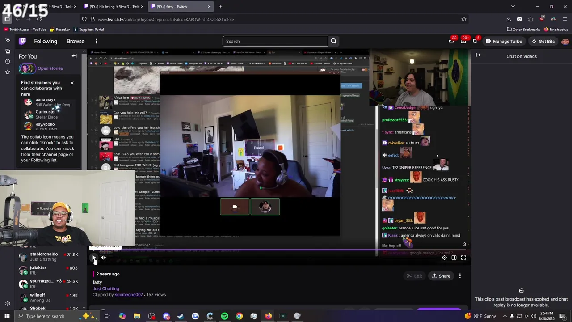Image resolution: width=572 pixels, height=322 pixels.
Task: Collapse the Chat on Videos panel
Action: coord(478,55)
